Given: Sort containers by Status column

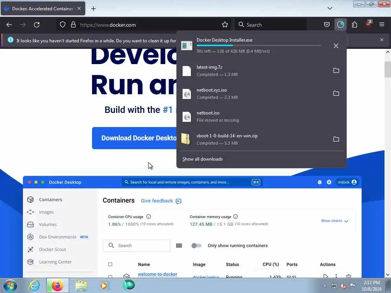Looking at the screenshot, I should (232, 264).
